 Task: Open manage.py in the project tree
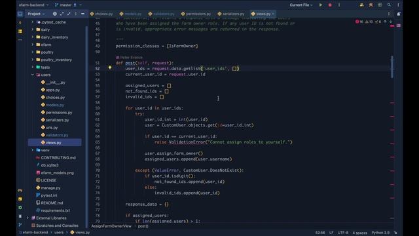pyautogui.click(x=48, y=188)
